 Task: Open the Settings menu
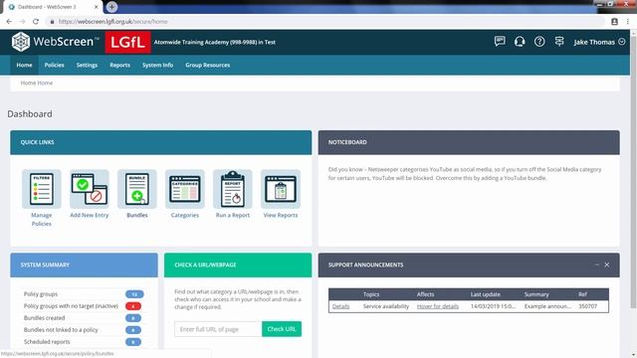[x=87, y=65]
